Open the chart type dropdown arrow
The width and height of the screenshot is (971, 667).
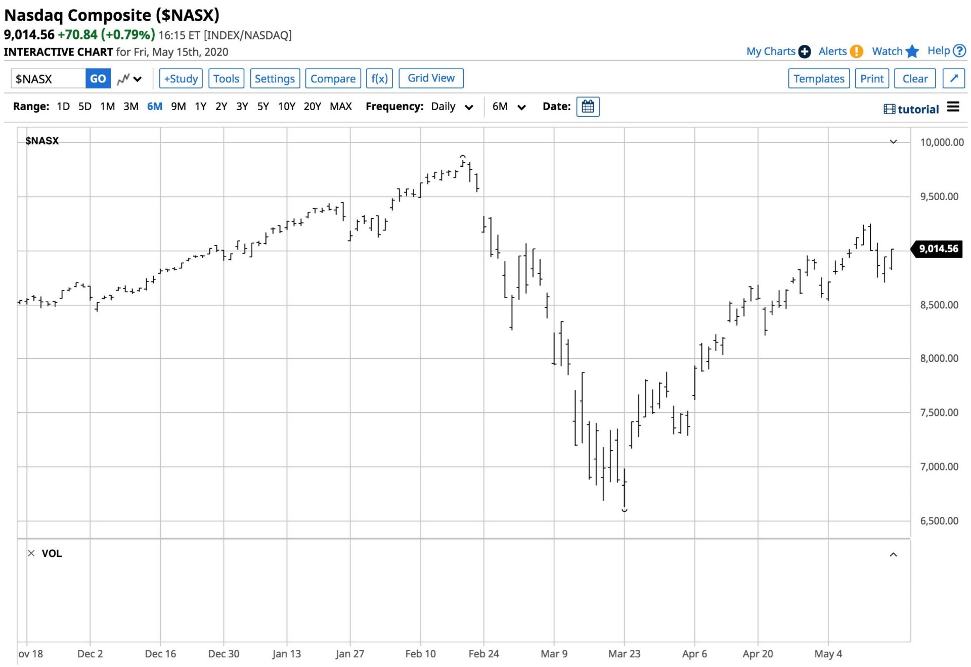pos(138,79)
